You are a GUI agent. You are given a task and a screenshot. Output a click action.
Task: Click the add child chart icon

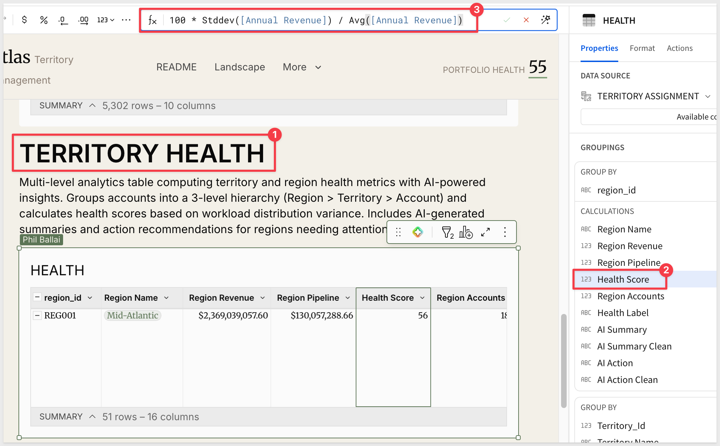coord(466,232)
